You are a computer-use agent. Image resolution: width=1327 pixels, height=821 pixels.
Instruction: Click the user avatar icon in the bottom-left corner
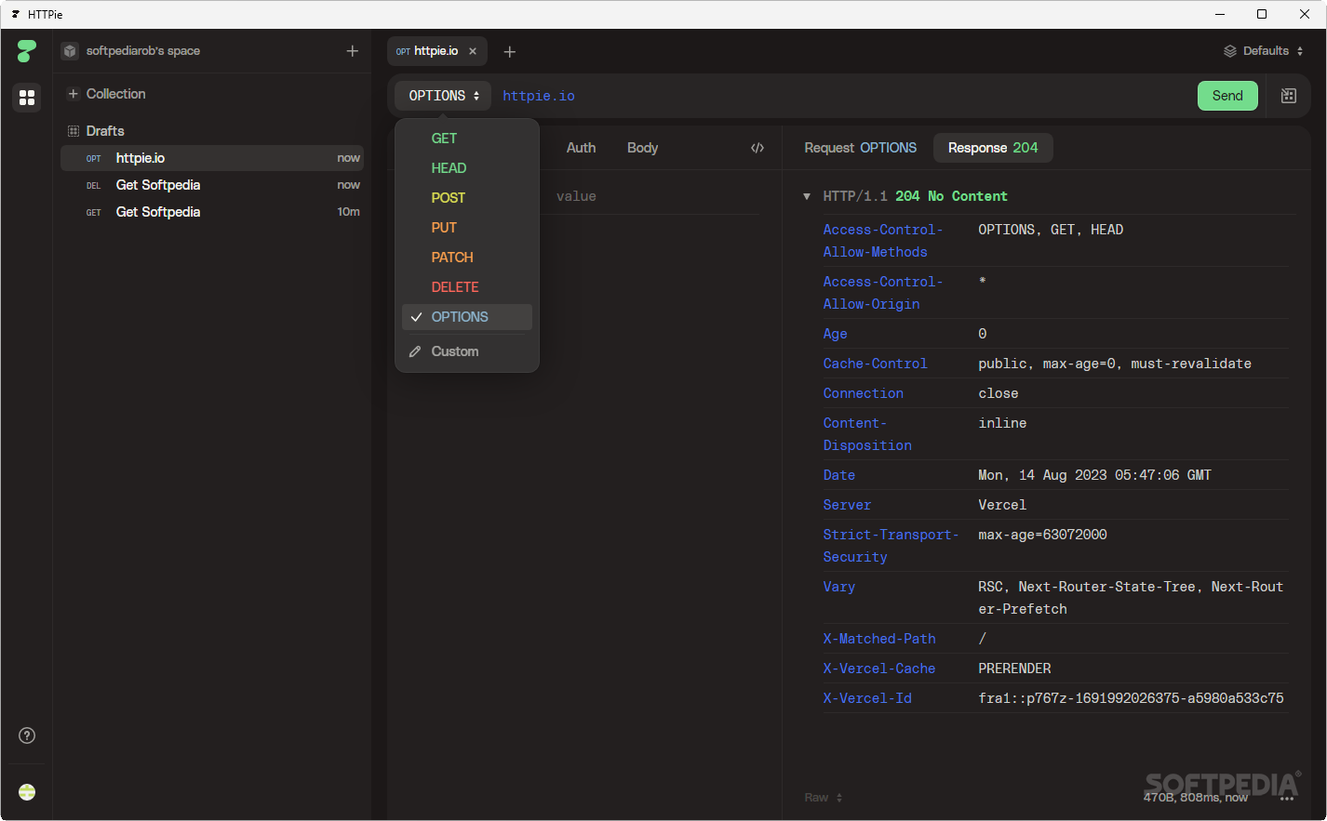tap(27, 792)
